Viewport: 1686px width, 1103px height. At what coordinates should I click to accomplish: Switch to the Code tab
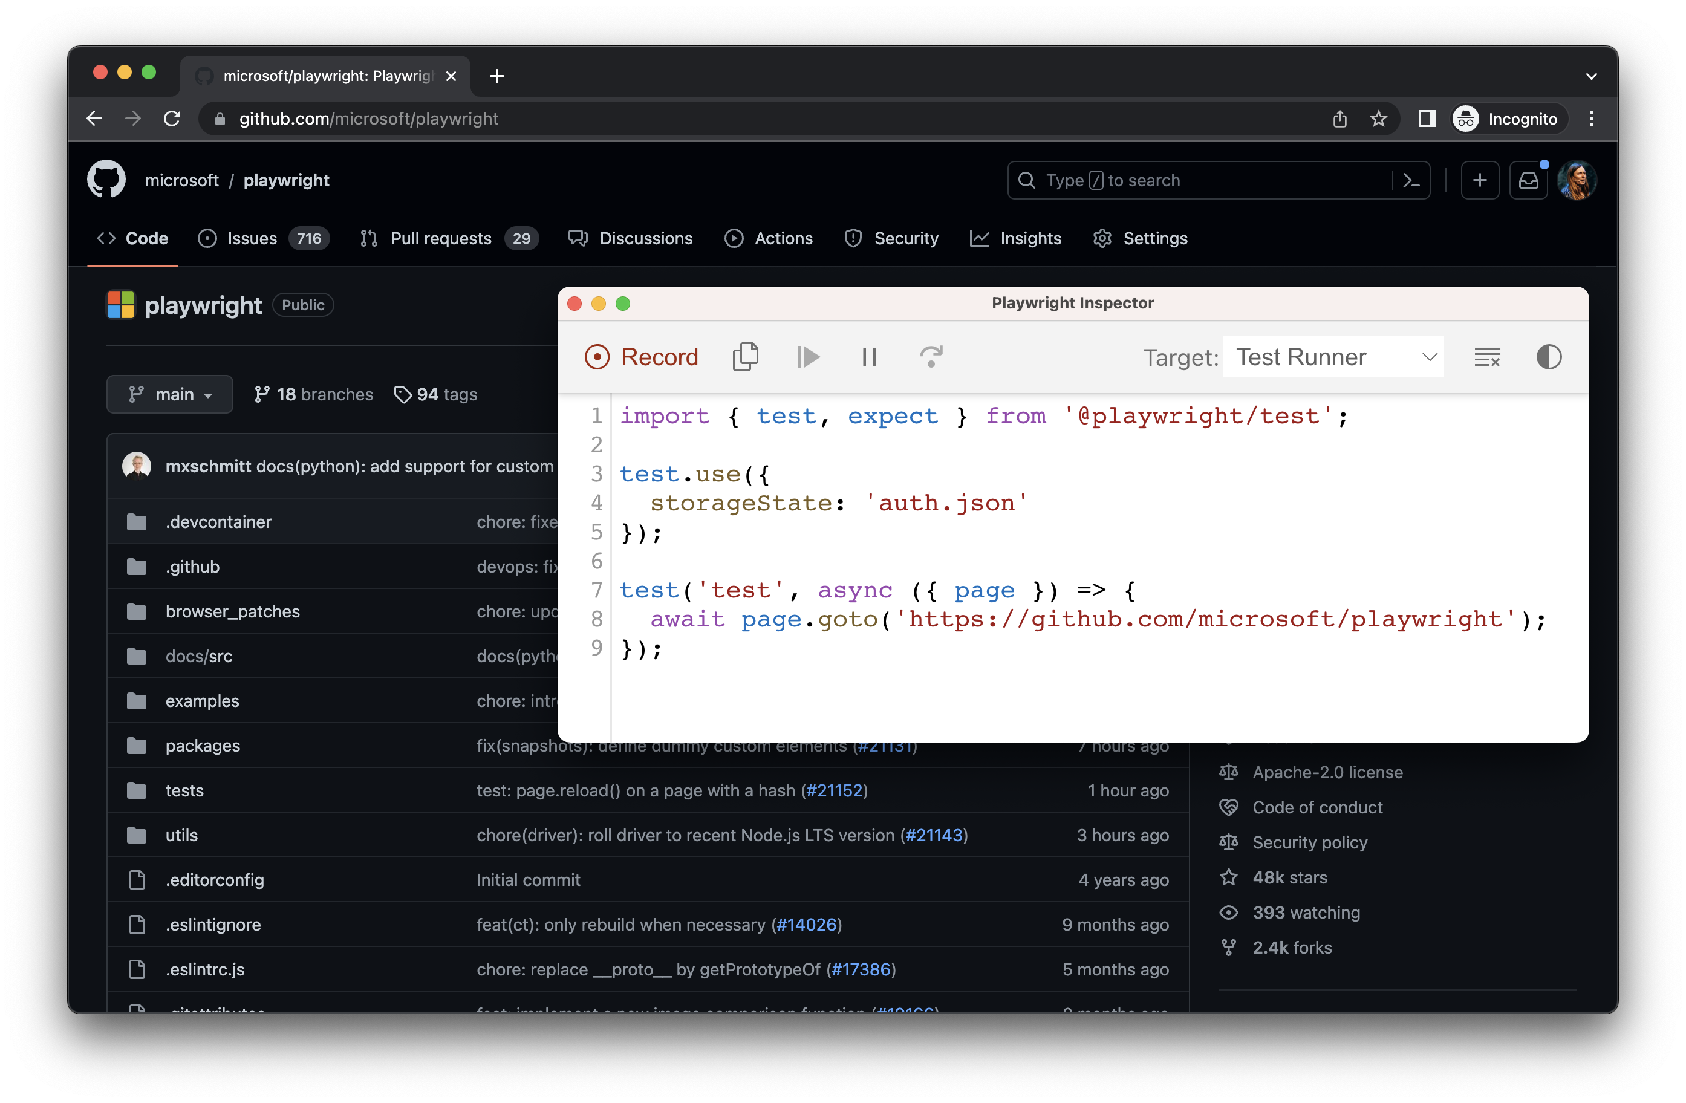click(x=132, y=239)
